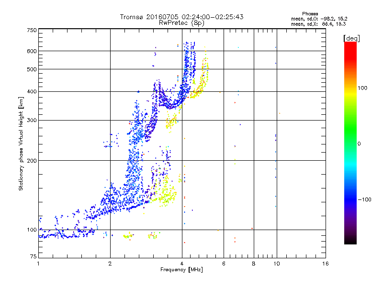Screen dimensions: 383x287
Task: Click the 'mean, sd,X: 86.4, 18.3' line
Action: tap(318, 24)
